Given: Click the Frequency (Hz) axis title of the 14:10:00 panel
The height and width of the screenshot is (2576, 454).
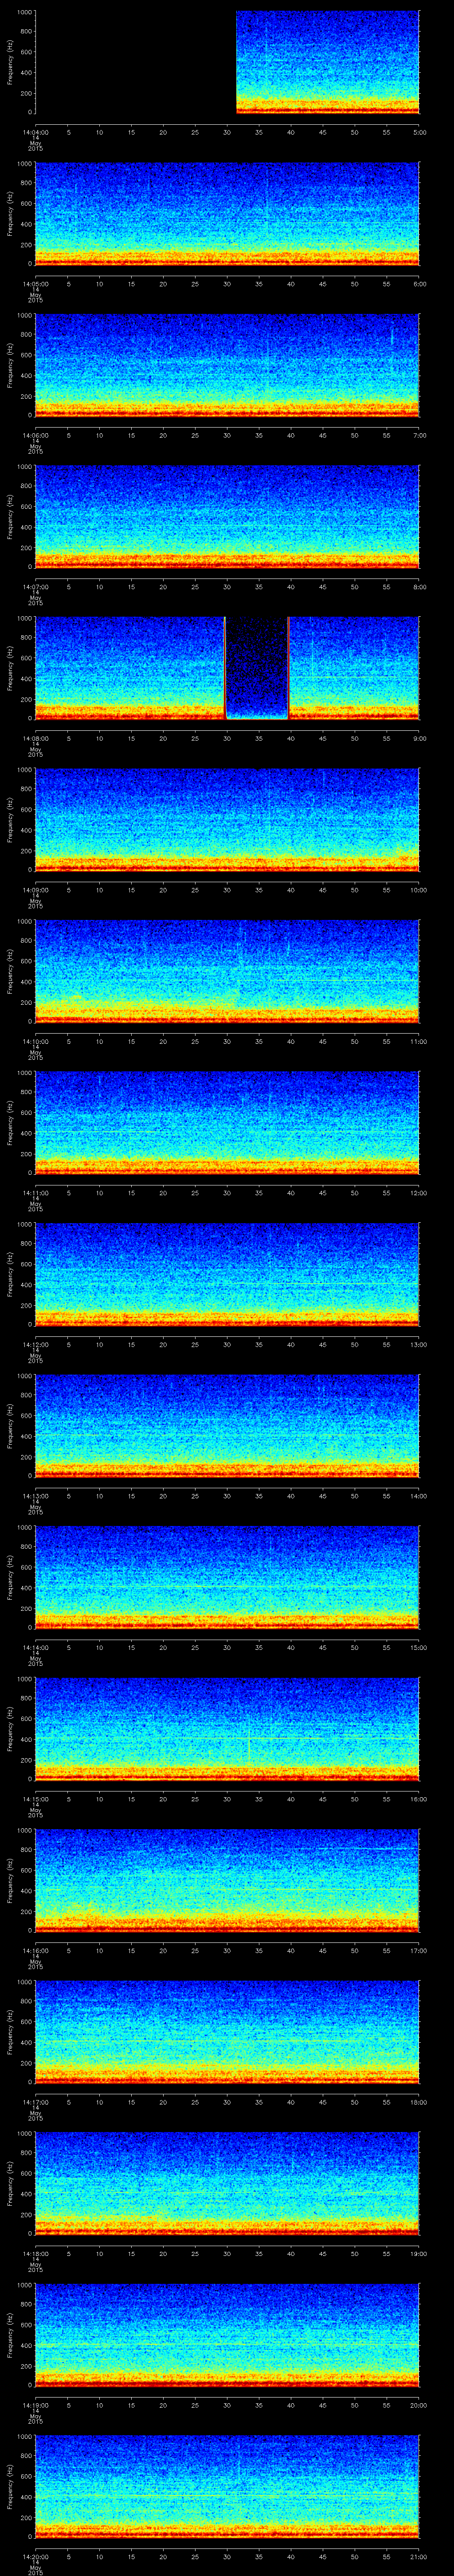Looking at the screenshot, I should click(10, 971).
